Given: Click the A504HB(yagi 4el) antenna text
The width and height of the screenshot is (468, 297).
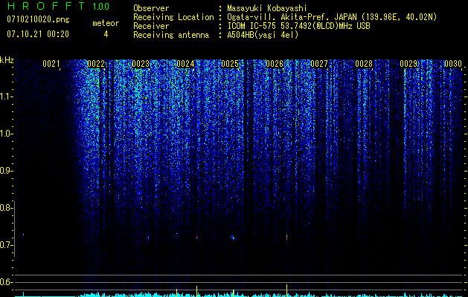Looking at the screenshot, I should click(263, 35).
